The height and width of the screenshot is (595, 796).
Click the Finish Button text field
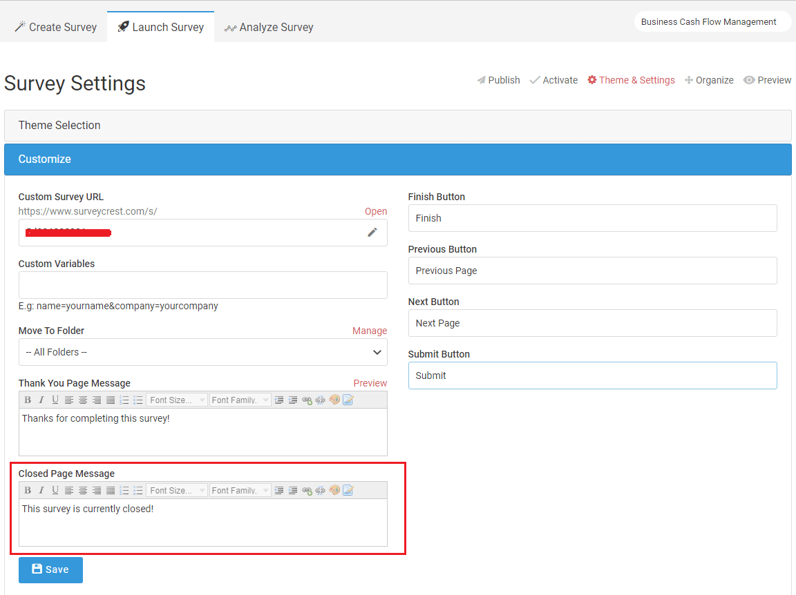click(592, 218)
